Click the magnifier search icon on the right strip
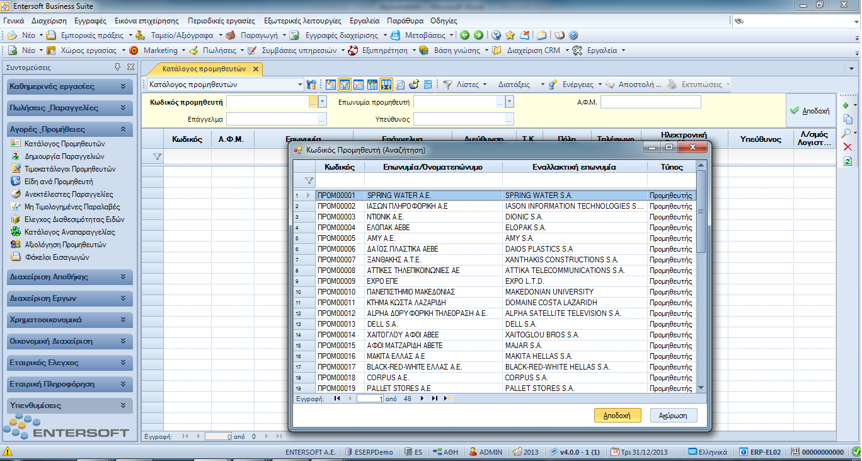Viewport: 862px width, 461px height. point(847,133)
